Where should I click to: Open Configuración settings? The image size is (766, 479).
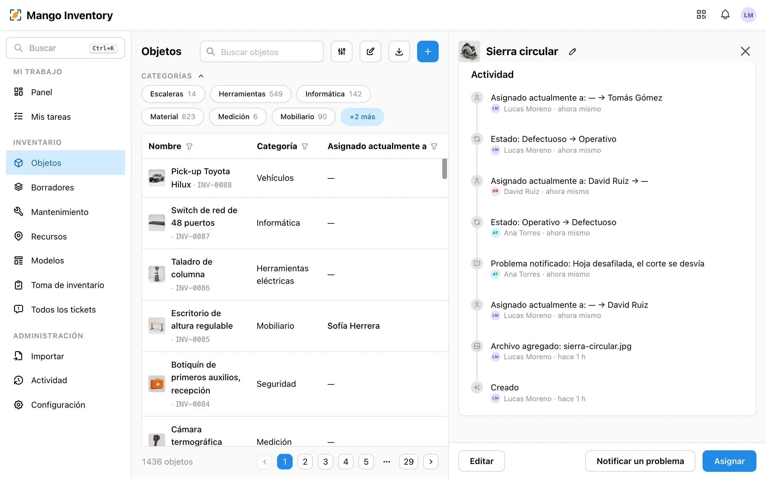(66, 405)
